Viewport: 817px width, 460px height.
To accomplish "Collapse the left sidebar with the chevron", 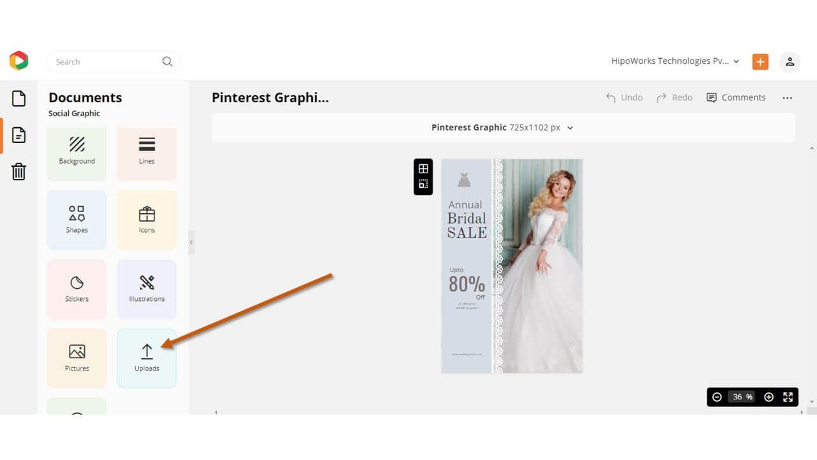I will (x=191, y=243).
